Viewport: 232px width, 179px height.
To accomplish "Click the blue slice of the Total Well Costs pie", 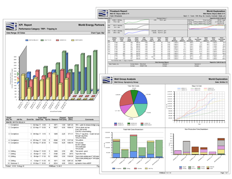I will click(141, 98).
